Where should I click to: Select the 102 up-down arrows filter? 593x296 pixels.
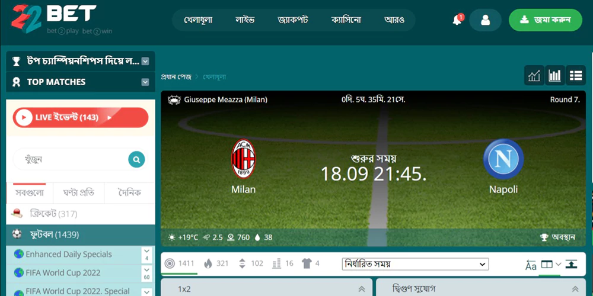point(251,263)
